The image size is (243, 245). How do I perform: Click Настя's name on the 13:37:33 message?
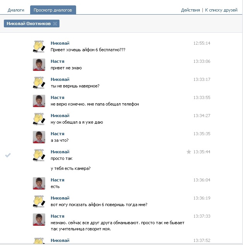point(58,216)
